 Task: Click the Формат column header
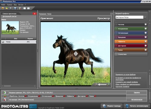[30, 39]
